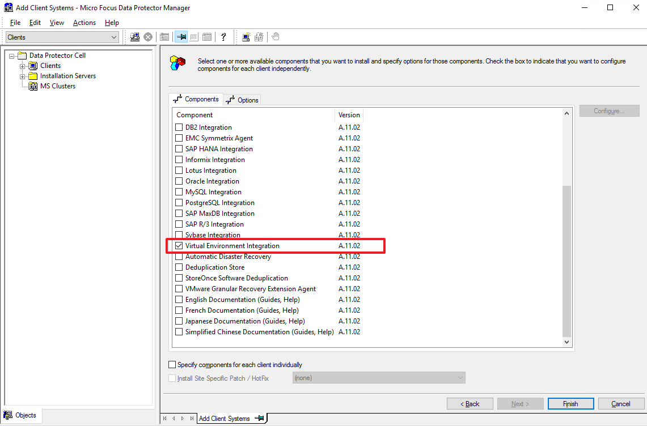Image resolution: width=647 pixels, height=426 pixels.
Task: Check Specify components for each client individually
Action: tap(172, 365)
